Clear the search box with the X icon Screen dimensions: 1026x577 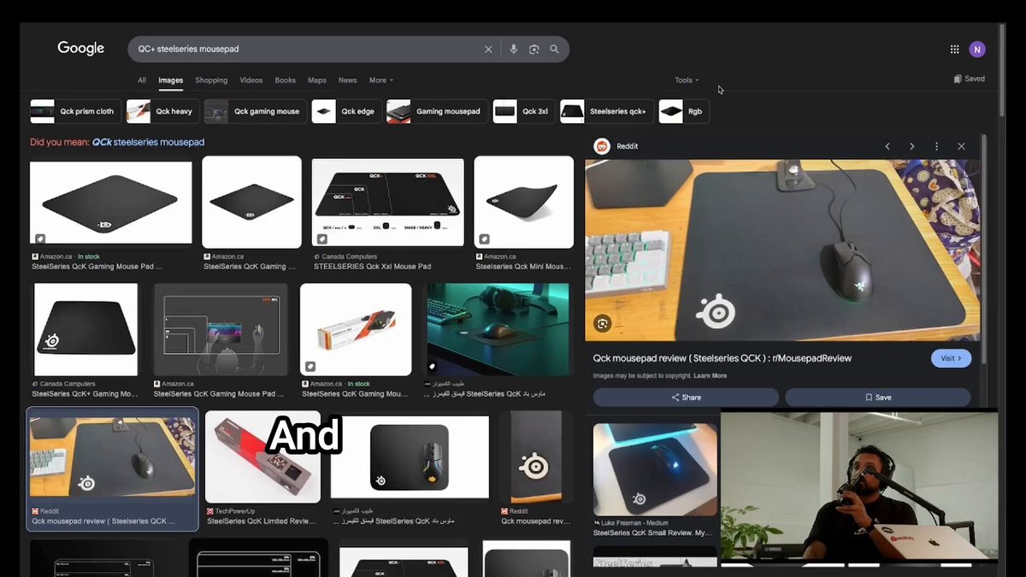pyautogui.click(x=488, y=50)
